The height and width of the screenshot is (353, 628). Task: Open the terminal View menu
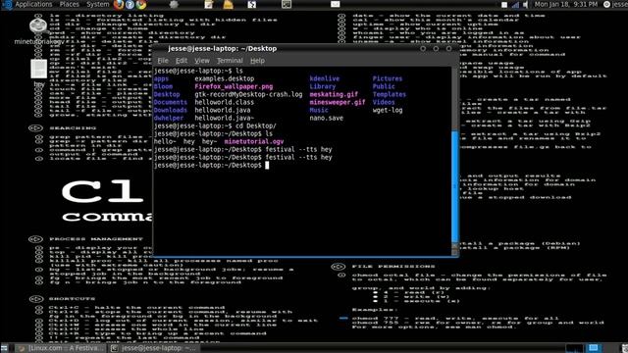click(202, 61)
